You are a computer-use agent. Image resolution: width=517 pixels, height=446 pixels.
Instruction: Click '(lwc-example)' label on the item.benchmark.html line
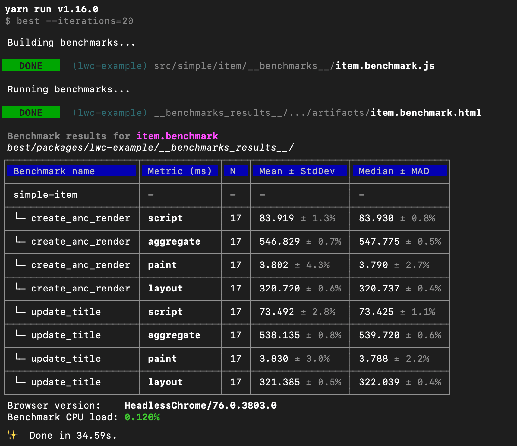(110, 113)
